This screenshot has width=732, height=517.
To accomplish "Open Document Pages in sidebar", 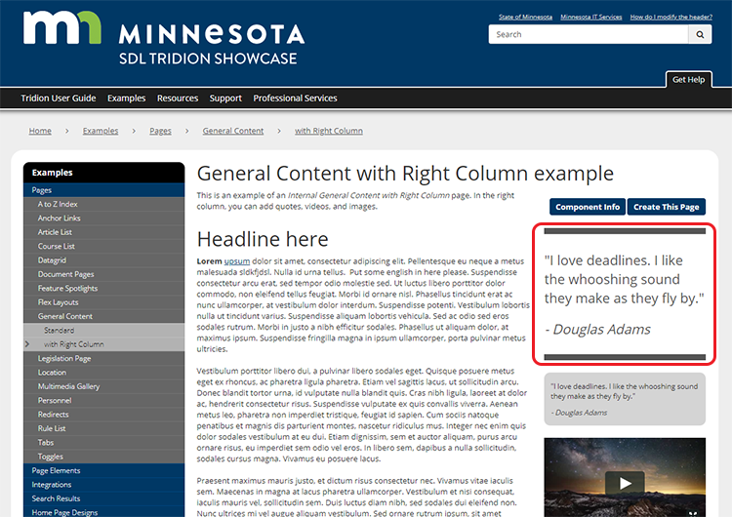I will click(x=104, y=274).
